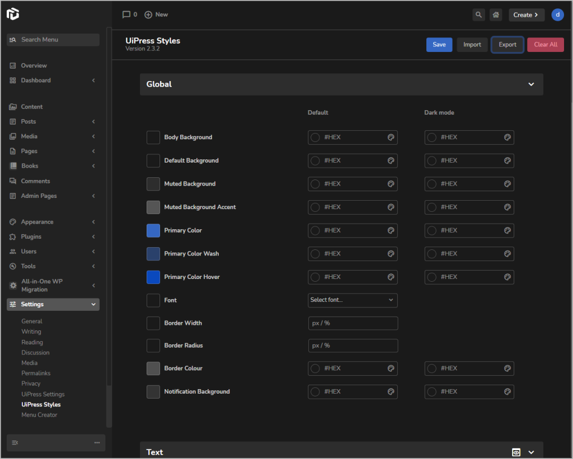Screen dimensions: 573x459
Task: Open palette picker for Primary Color Wash default
Action: pyautogui.click(x=391, y=254)
